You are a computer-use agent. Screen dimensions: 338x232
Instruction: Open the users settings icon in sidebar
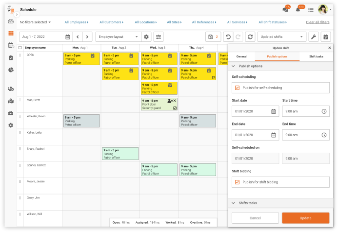point(11,89)
